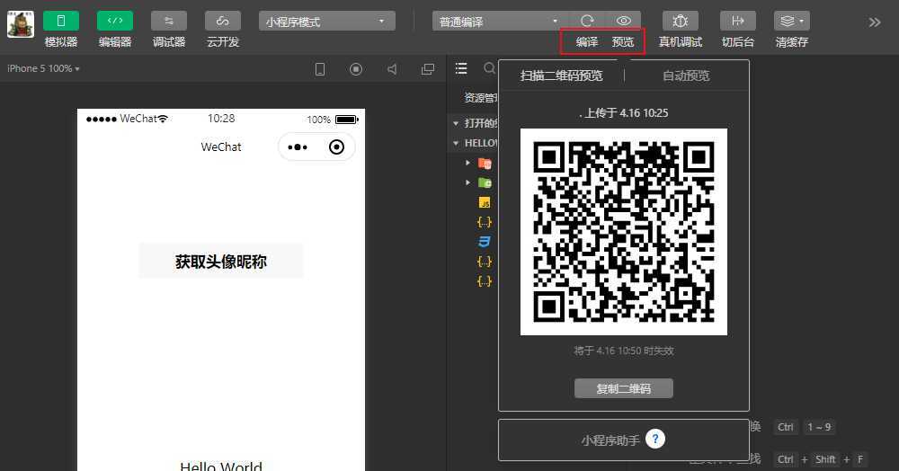Click the WeChat page title in simulator
Viewport: 899px width, 471px height.
(x=221, y=147)
